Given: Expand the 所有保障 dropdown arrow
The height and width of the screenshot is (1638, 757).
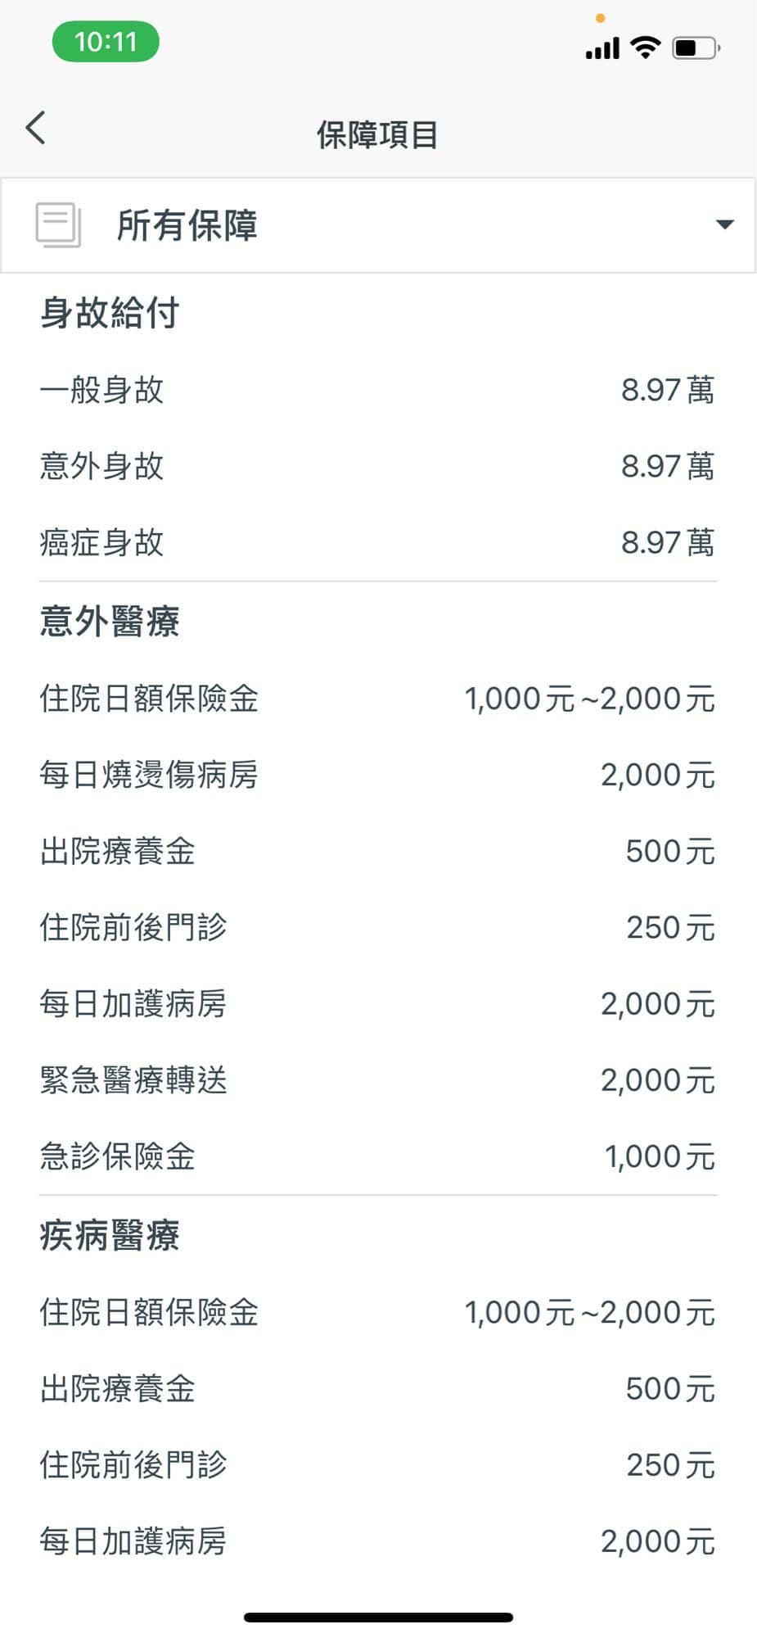Looking at the screenshot, I should [724, 224].
